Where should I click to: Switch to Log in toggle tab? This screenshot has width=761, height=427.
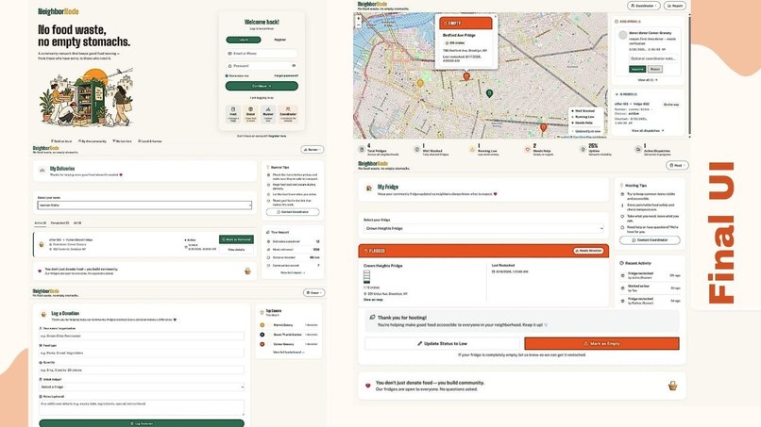click(244, 40)
